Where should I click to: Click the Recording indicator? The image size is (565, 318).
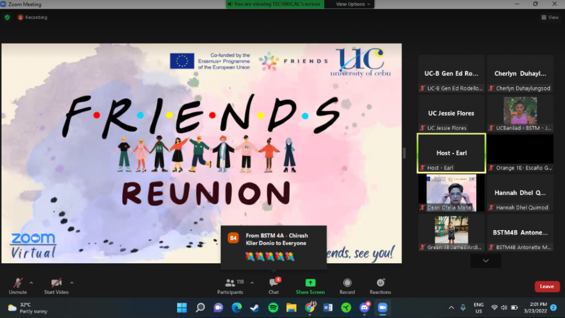tap(33, 17)
